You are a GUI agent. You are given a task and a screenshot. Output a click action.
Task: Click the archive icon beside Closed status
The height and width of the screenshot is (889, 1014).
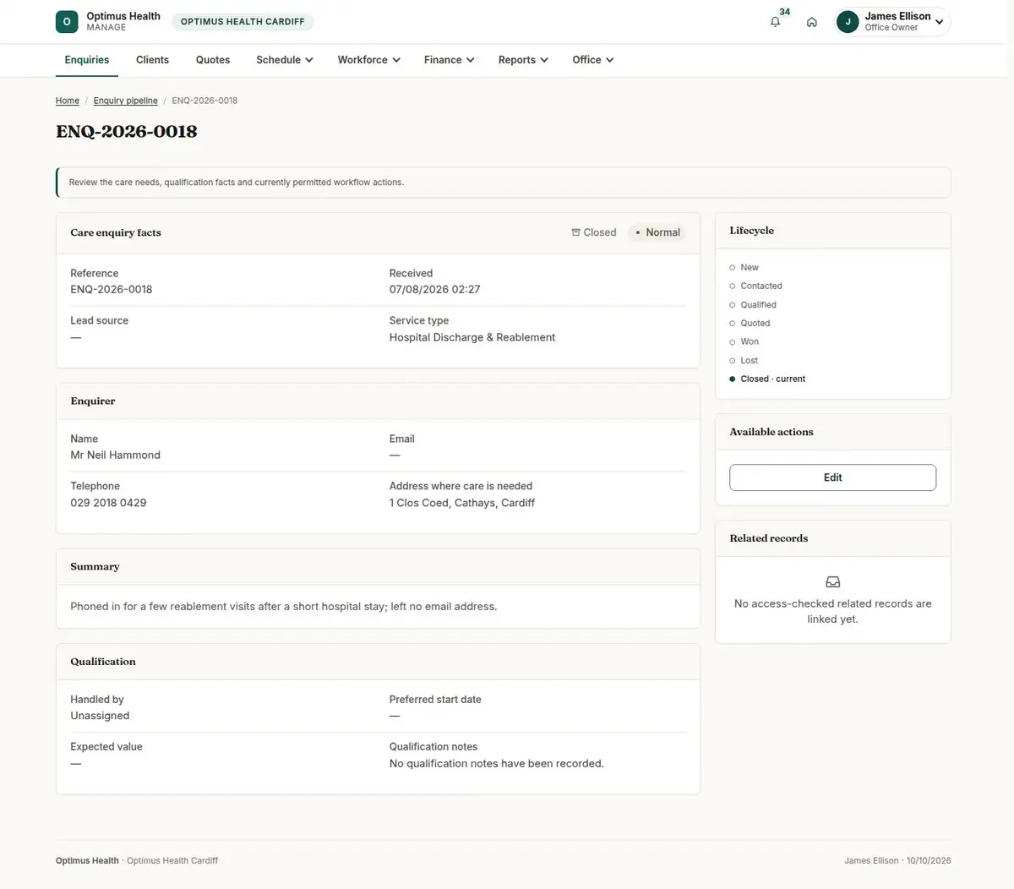point(575,232)
